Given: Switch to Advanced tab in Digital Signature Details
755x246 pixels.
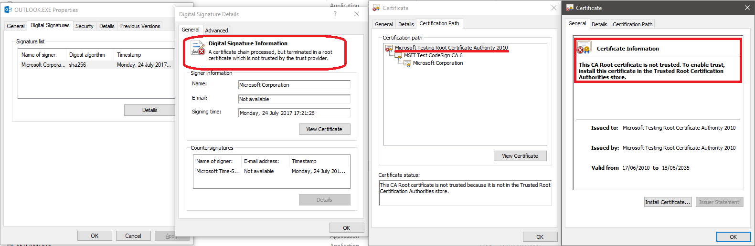Looking at the screenshot, I should click(217, 31).
